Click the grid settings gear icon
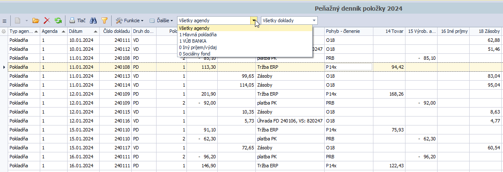503x172 pixels. point(4,31)
